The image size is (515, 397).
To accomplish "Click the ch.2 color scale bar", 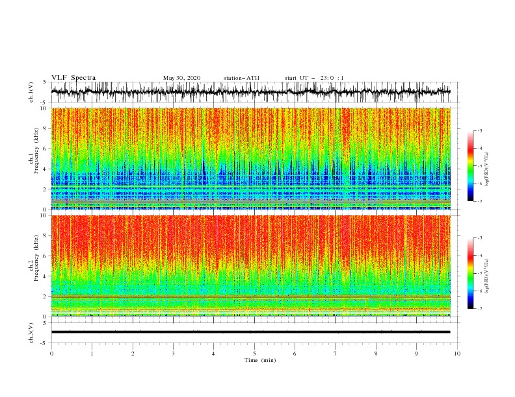I will (x=470, y=273).
